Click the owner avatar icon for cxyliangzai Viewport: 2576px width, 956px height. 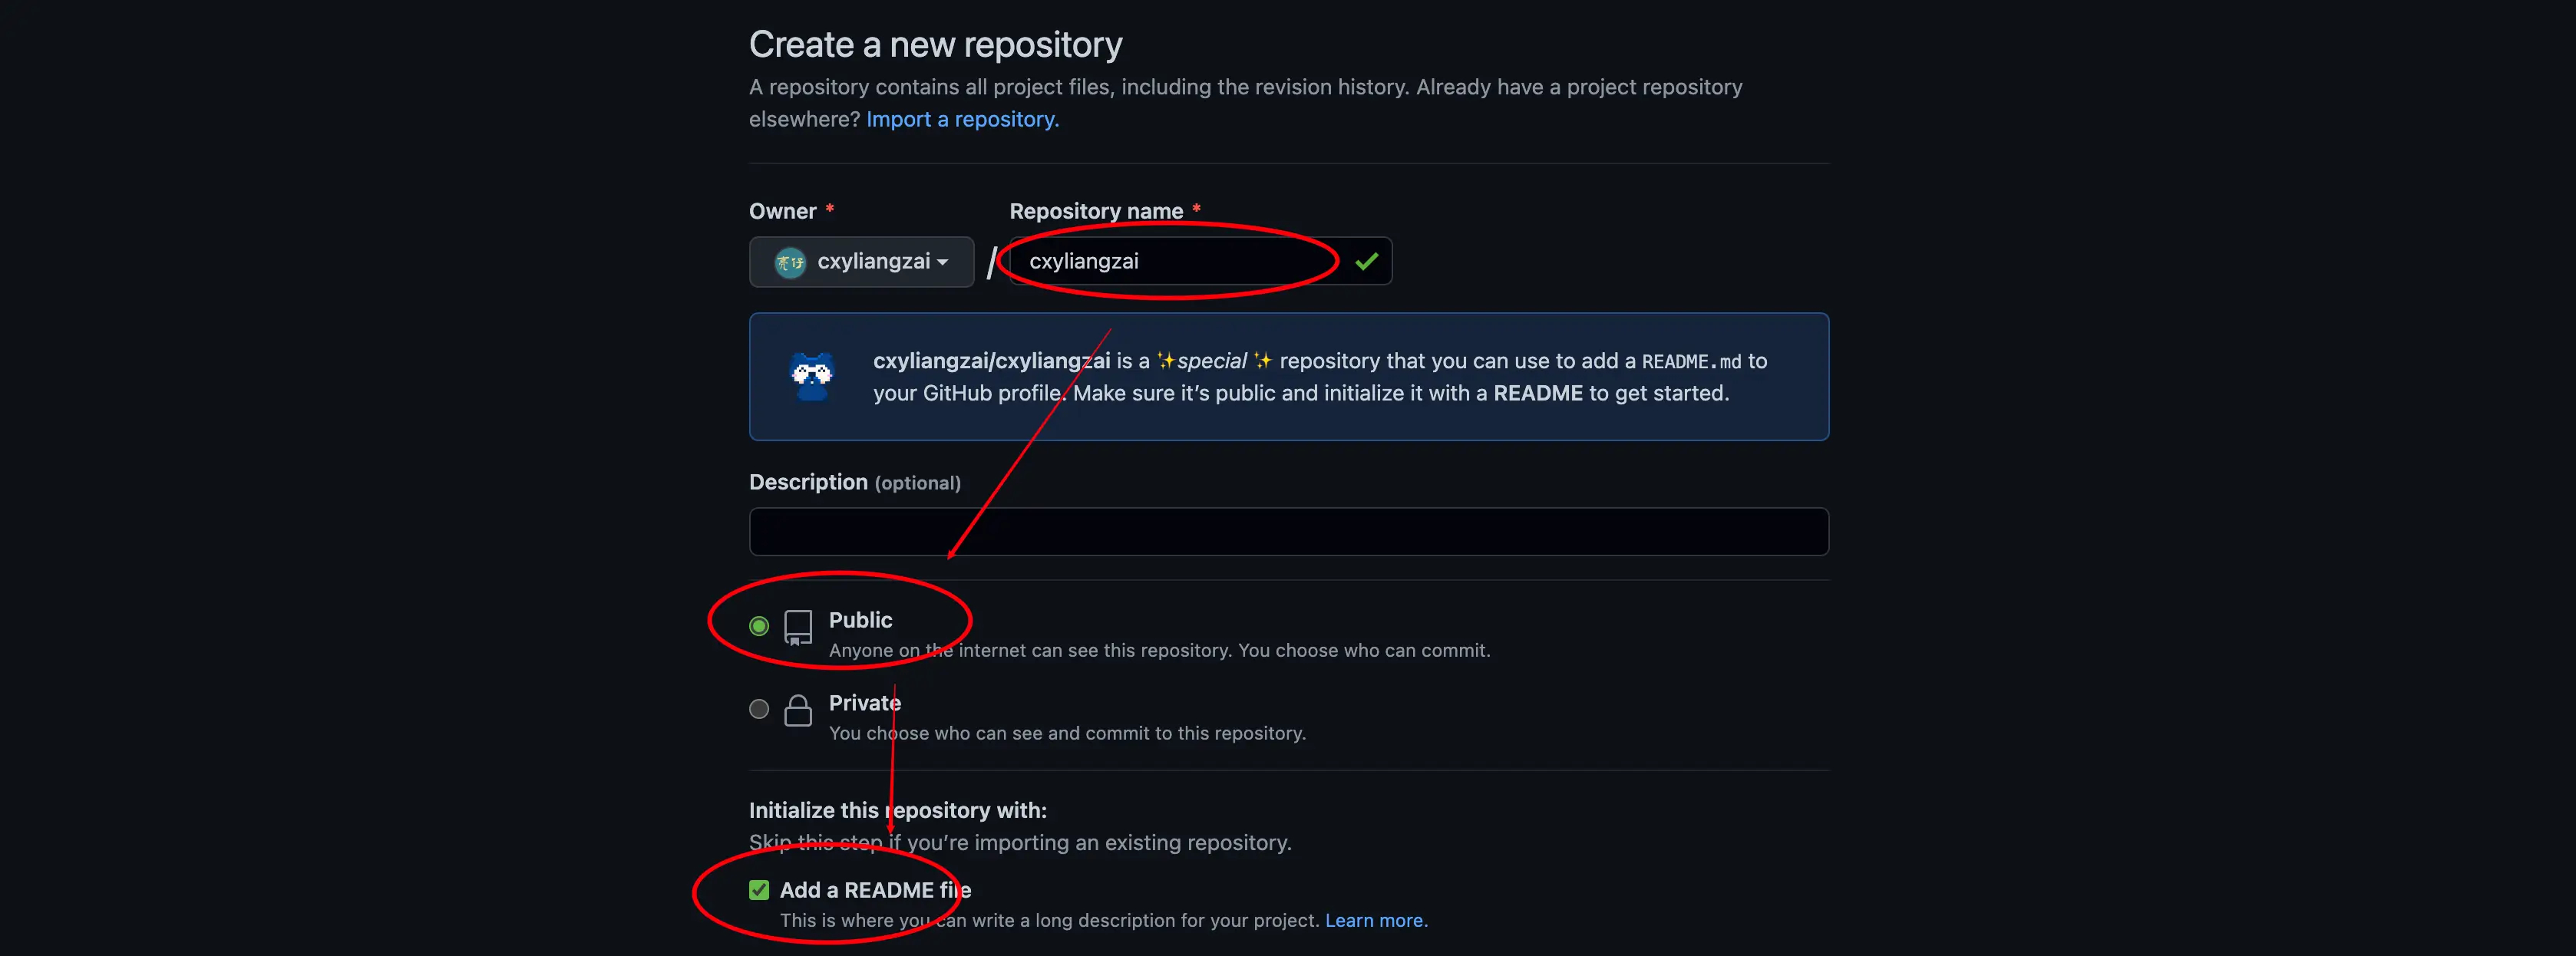coord(790,263)
